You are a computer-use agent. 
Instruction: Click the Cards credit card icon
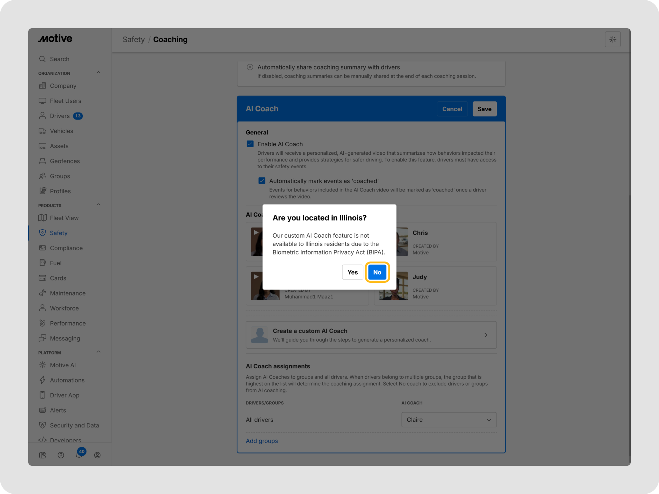pos(42,278)
